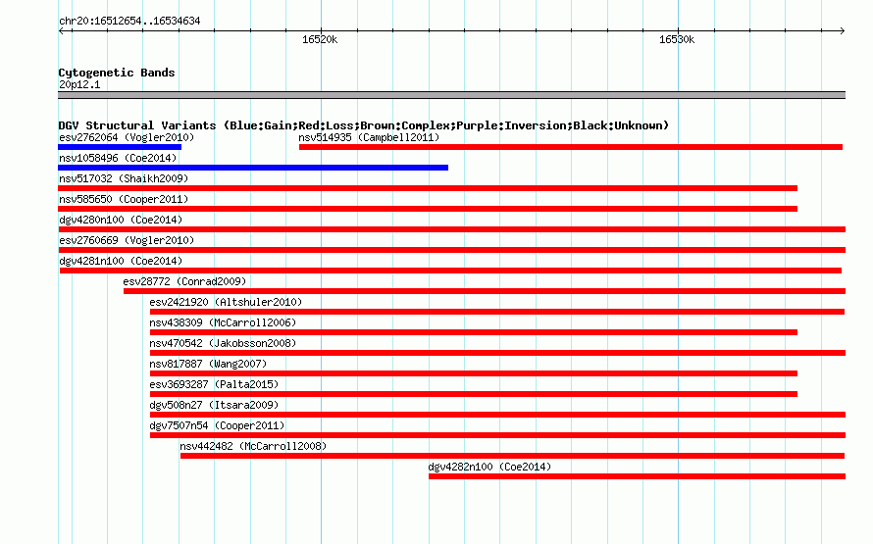The height and width of the screenshot is (544, 873).
Task: Select the blue gain bar under esv2762064
Action: 120,147
